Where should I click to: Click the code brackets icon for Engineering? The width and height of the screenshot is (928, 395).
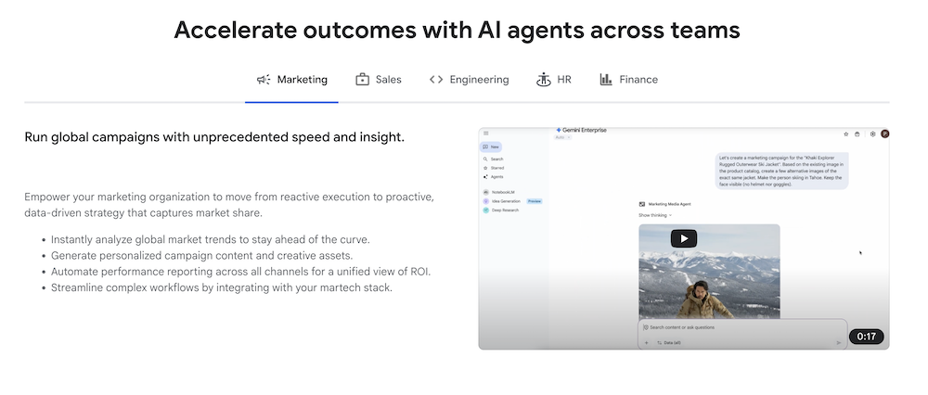pos(436,80)
